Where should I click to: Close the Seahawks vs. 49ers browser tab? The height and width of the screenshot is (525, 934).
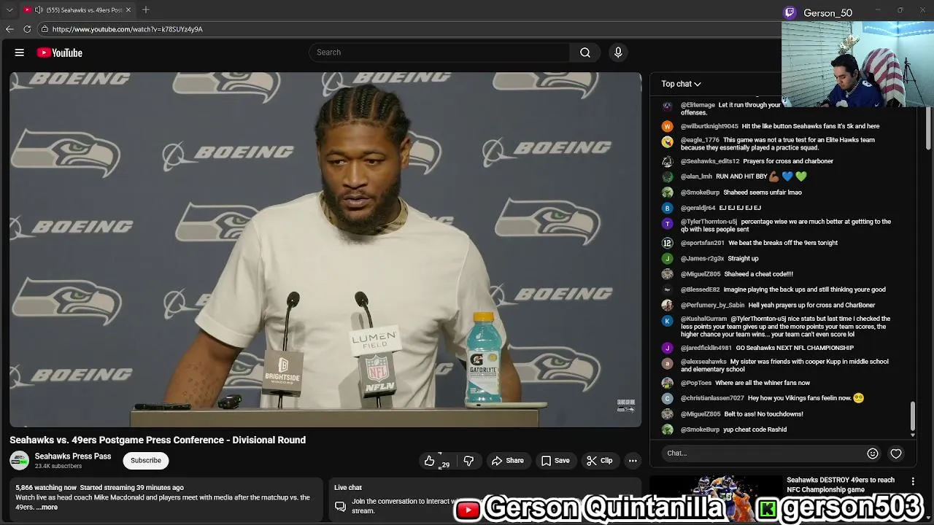[x=128, y=10]
